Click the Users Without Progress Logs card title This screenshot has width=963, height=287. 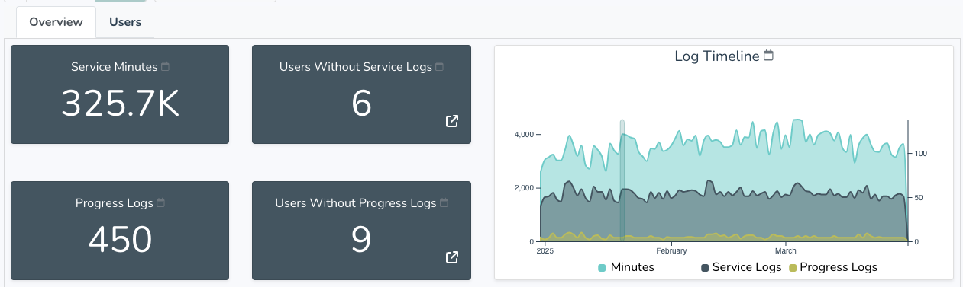[x=356, y=203]
